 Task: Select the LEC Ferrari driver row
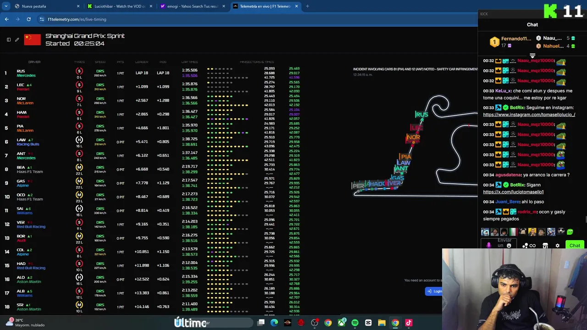pos(151,87)
